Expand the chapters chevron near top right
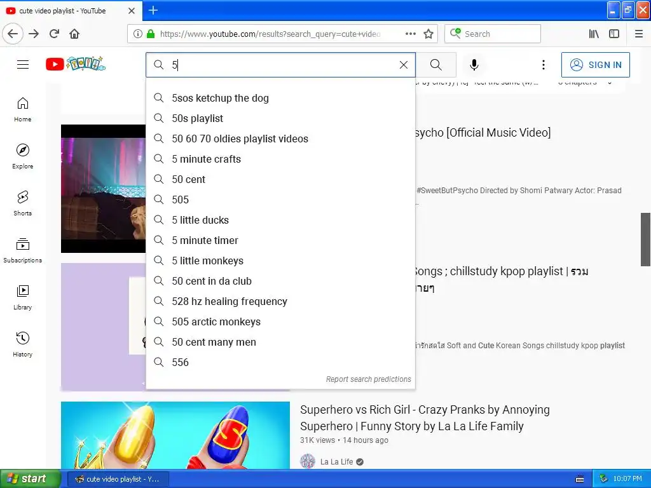The image size is (651, 488). tap(610, 83)
